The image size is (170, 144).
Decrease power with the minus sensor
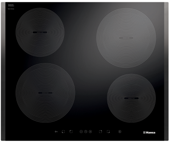(x=81, y=132)
